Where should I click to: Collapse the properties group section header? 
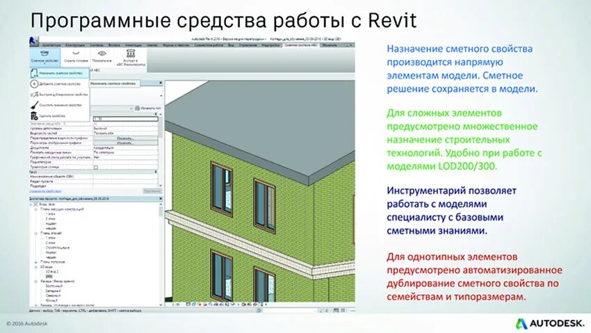(x=156, y=172)
